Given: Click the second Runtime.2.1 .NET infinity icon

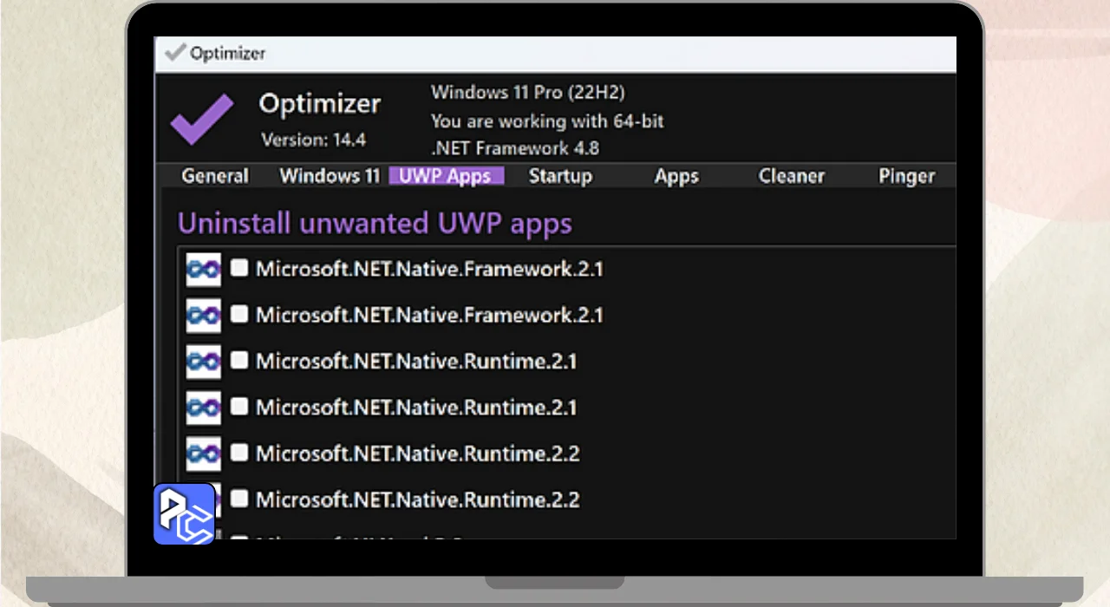Looking at the screenshot, I should click(204, 408).
